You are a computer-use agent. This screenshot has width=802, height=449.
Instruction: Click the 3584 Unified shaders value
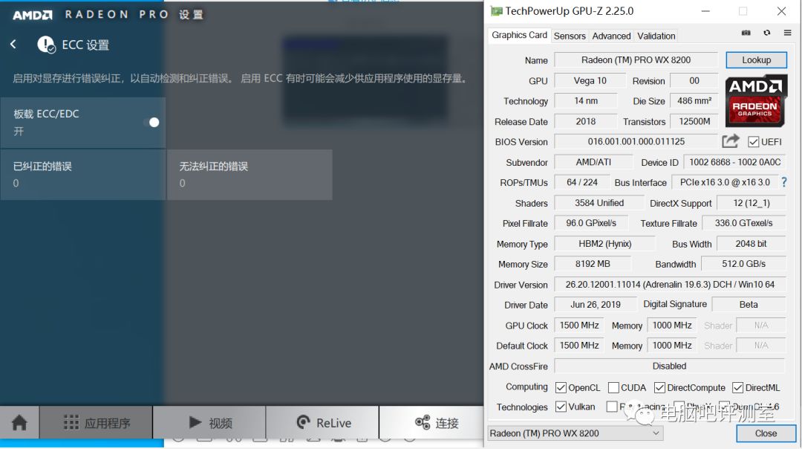point(599,203)
